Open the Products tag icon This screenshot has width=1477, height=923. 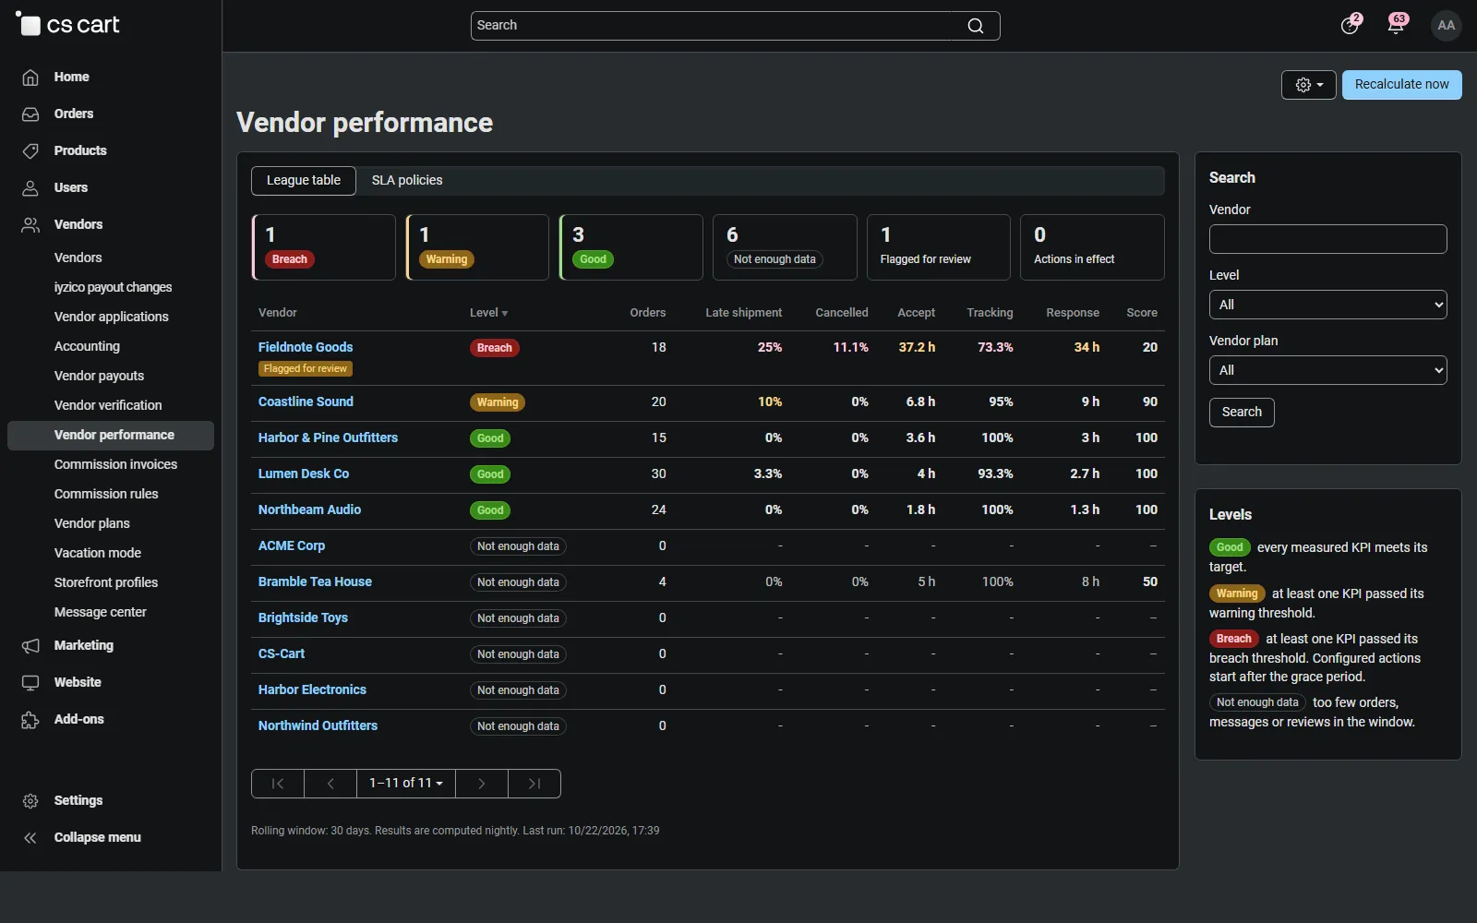(x=30, y=151)
